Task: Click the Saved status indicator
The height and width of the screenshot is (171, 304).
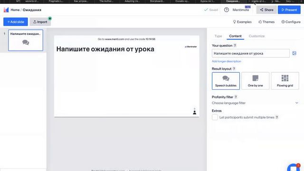Action: pos(211,9)
